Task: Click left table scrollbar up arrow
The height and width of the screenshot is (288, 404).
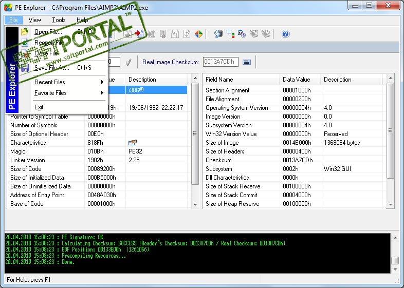Action: coord(195,78)
